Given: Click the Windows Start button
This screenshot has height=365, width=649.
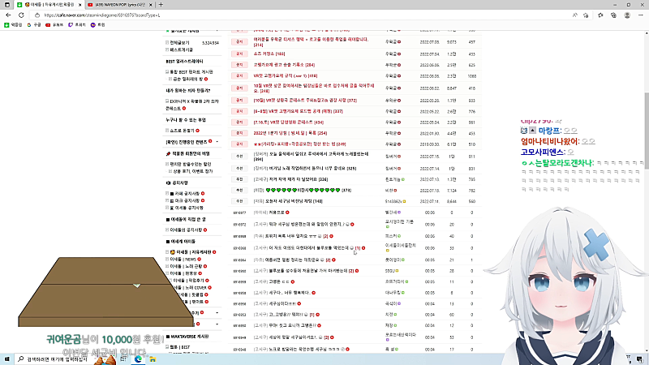Looking at the screenshot, I should coord(7,358).
